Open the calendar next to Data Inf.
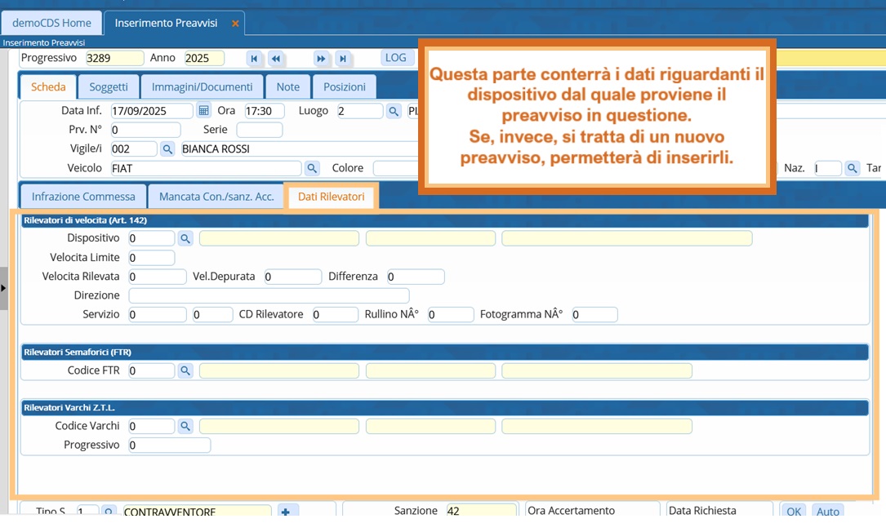Screen dimensions: 886x532 (x=204, y=111)
